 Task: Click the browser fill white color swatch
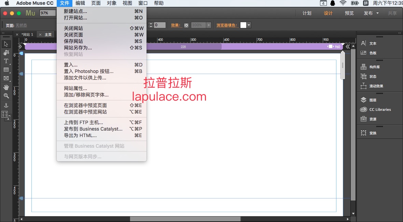[x=243, y=25]
